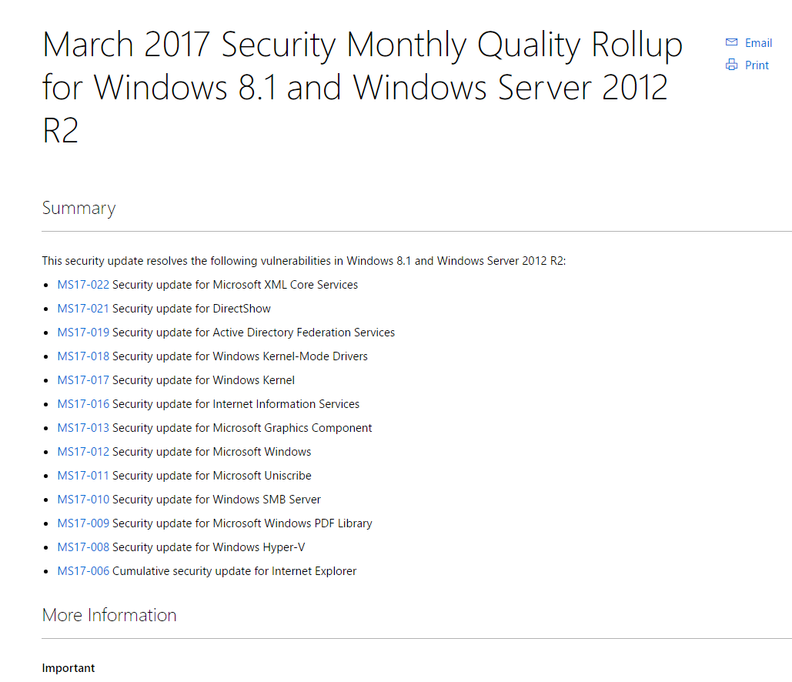Click the Email envelope icon
The height and width of the screenshot is (682, 792).
point(731,42)
